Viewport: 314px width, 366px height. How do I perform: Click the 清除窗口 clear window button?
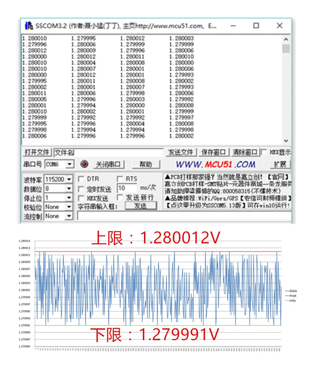(x=245, y=152)
